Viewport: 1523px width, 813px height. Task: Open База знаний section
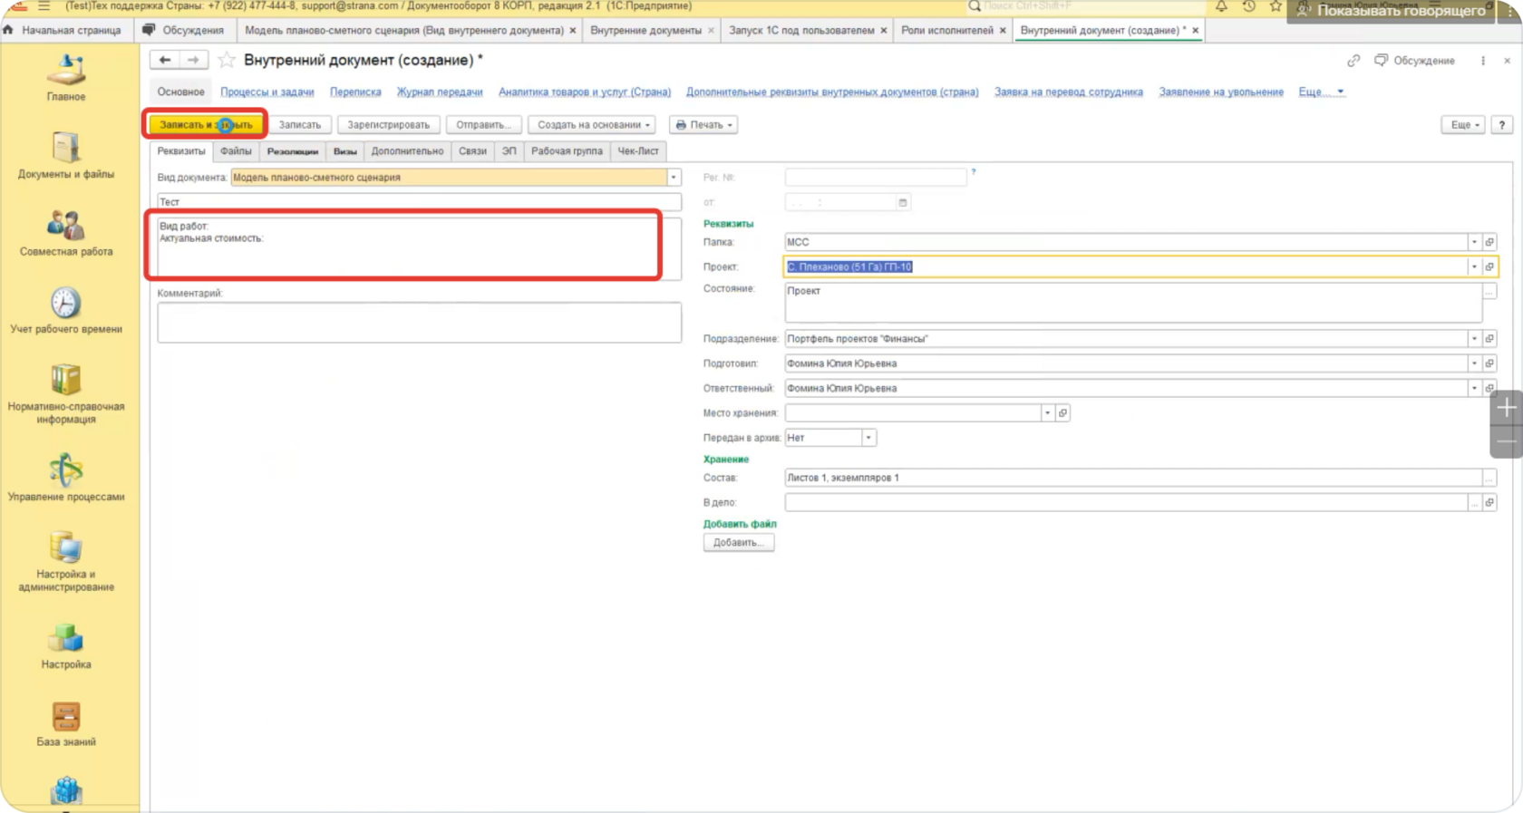[66, 724]
